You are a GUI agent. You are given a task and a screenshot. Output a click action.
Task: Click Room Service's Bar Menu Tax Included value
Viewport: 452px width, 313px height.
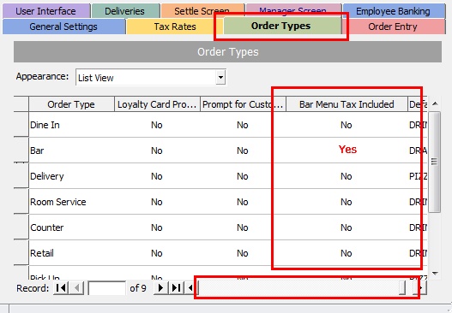pos(347,202)
